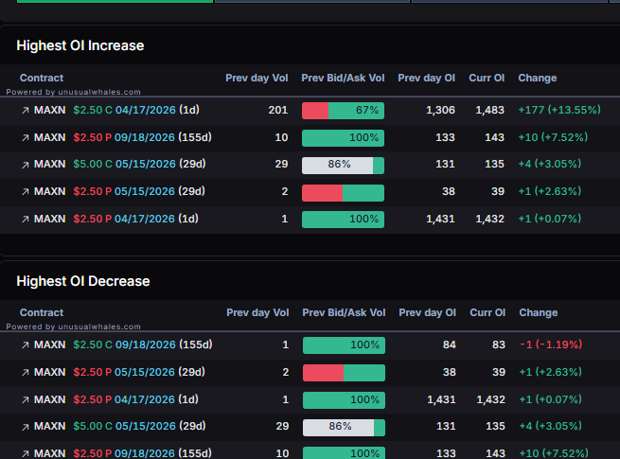This screenshot has width=620, height=459.
Task: Open arrow icon for $2.50 P 04/17/2026 in OI Increase table
Action: [x=26, y=219]
